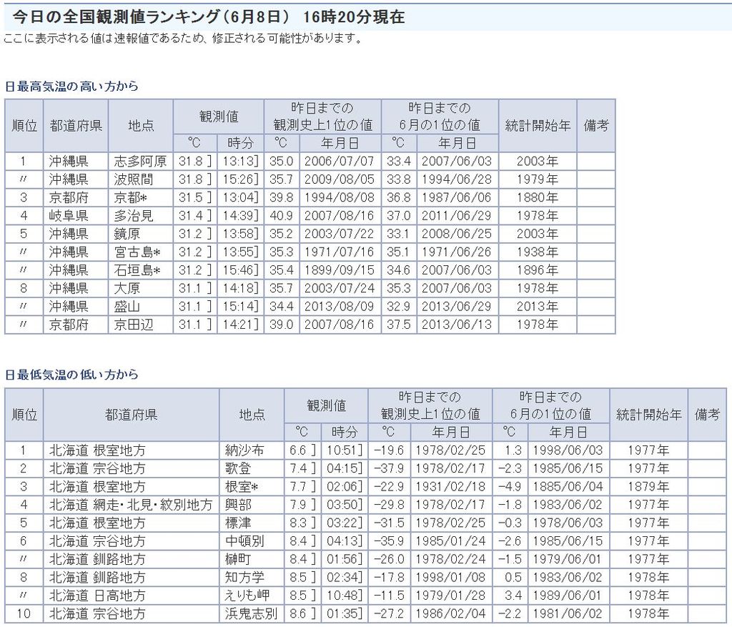Click the 鏡原 station cell
This screenshot has width=732, height=627.
pyautogui.click(x=129, y=234)
